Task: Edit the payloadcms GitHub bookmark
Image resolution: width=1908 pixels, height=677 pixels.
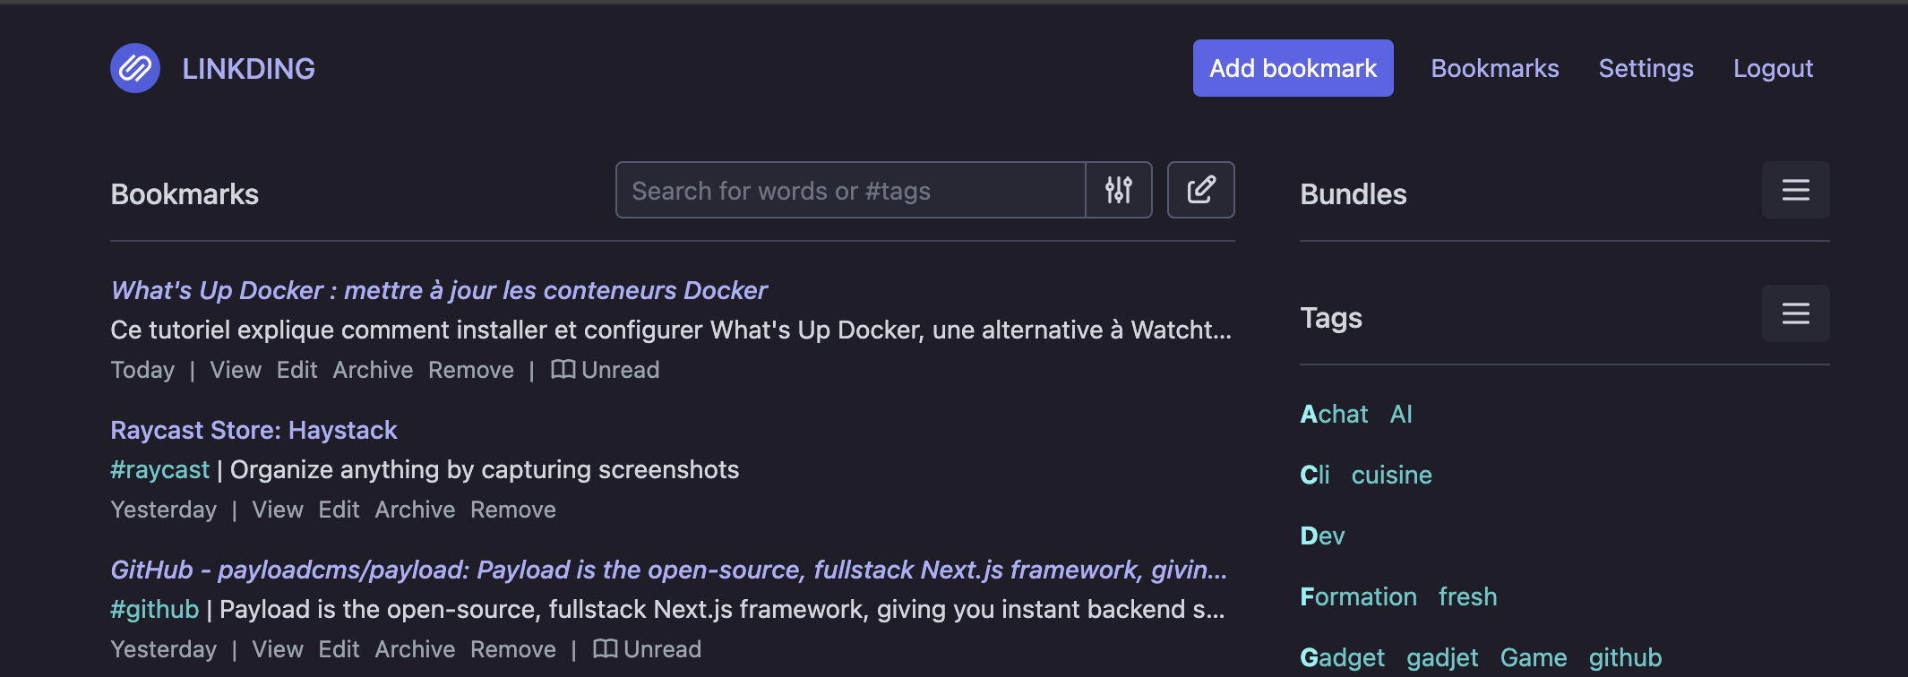Action: tap(339, 649)
